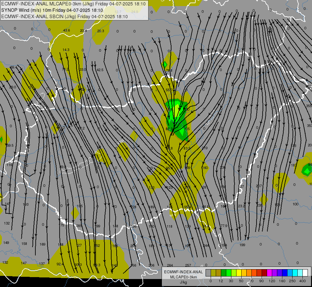Click the legend tick label 70

click(251, 281)
